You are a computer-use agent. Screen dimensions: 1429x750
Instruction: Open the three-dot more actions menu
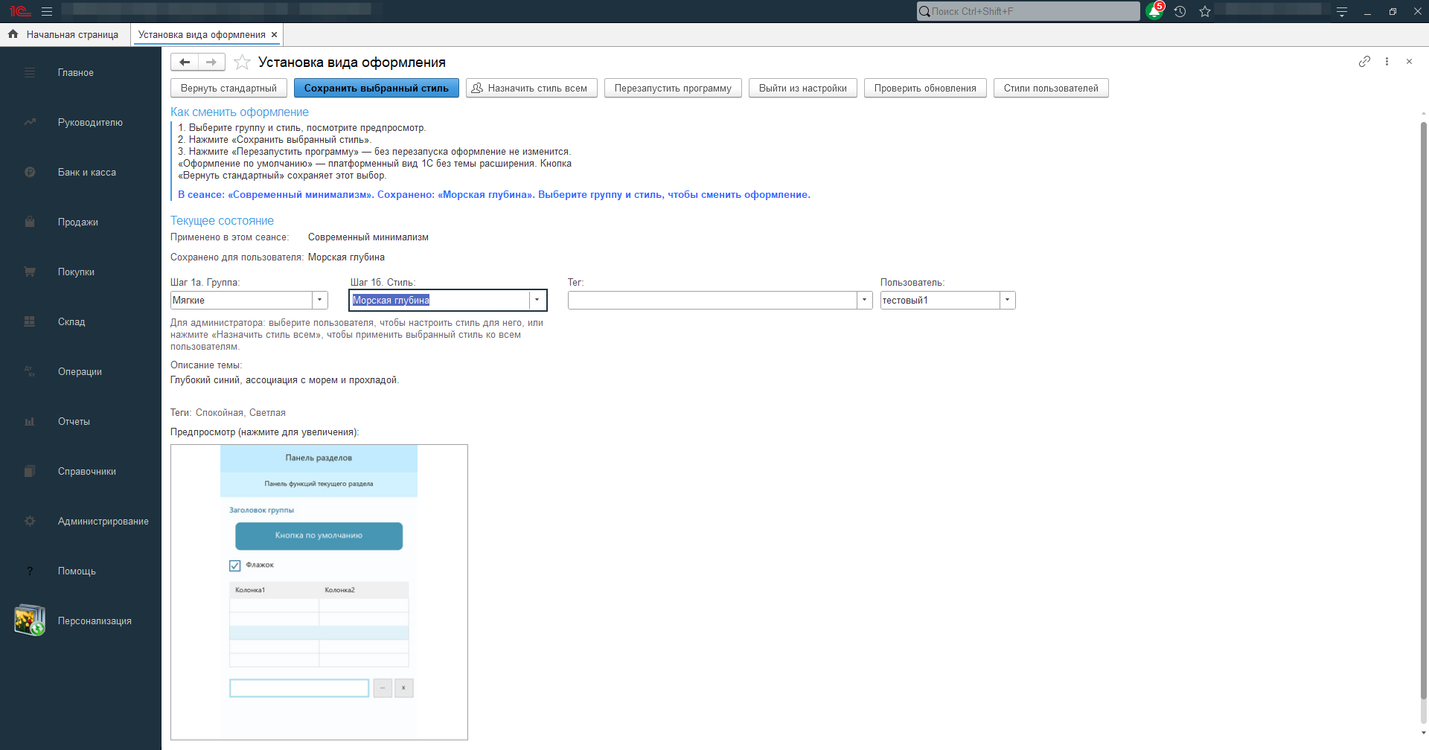(1387, 62)
